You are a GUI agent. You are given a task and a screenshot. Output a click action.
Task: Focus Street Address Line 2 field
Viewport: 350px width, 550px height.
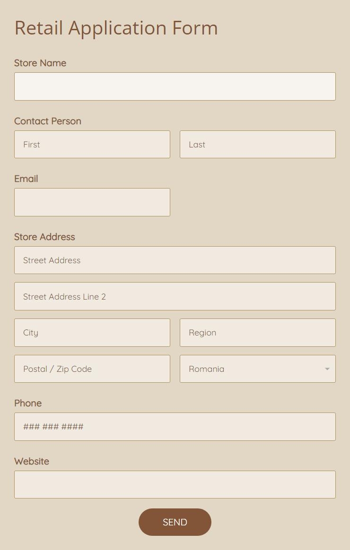[175, 296]
